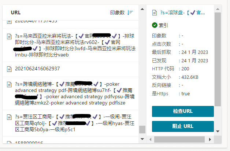Click the 阻止 URL button
The image size is (230, 151).
pyautogui.click(x=183, y=126)
